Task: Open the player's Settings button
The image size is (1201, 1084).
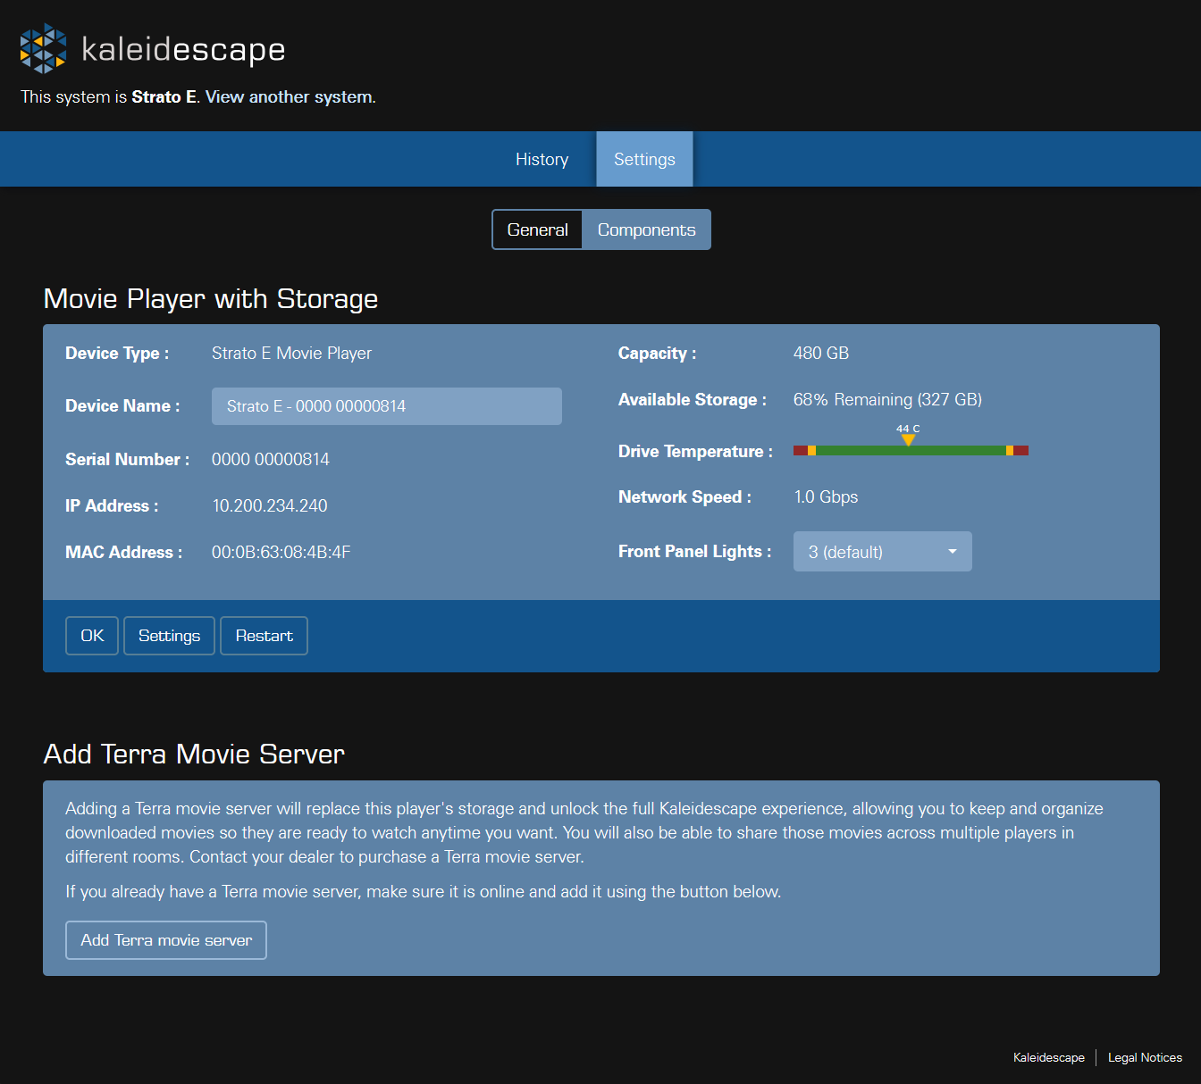Action: click(x=169, y=635)
